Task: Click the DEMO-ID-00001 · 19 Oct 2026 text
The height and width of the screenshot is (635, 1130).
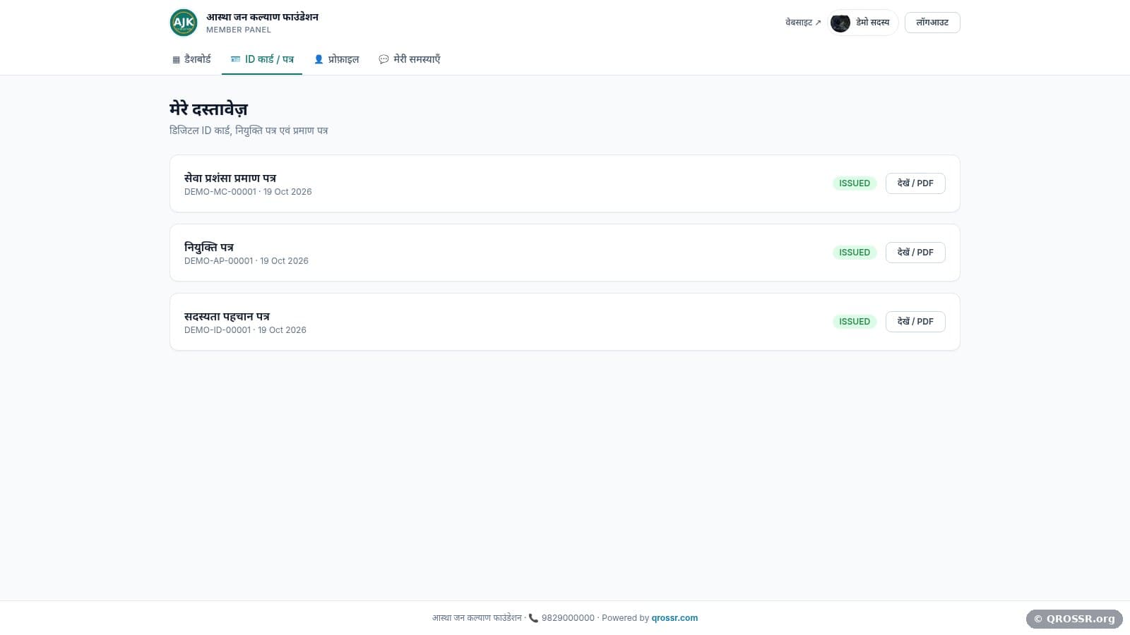Action: (245, 330)
